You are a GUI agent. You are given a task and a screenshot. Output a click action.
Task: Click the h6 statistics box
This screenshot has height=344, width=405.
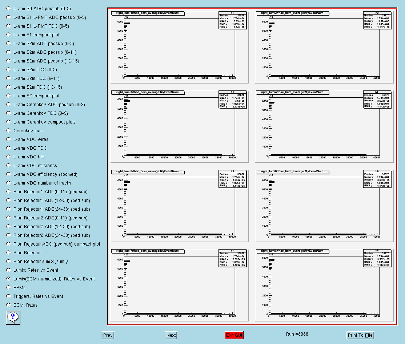[377, 179]
